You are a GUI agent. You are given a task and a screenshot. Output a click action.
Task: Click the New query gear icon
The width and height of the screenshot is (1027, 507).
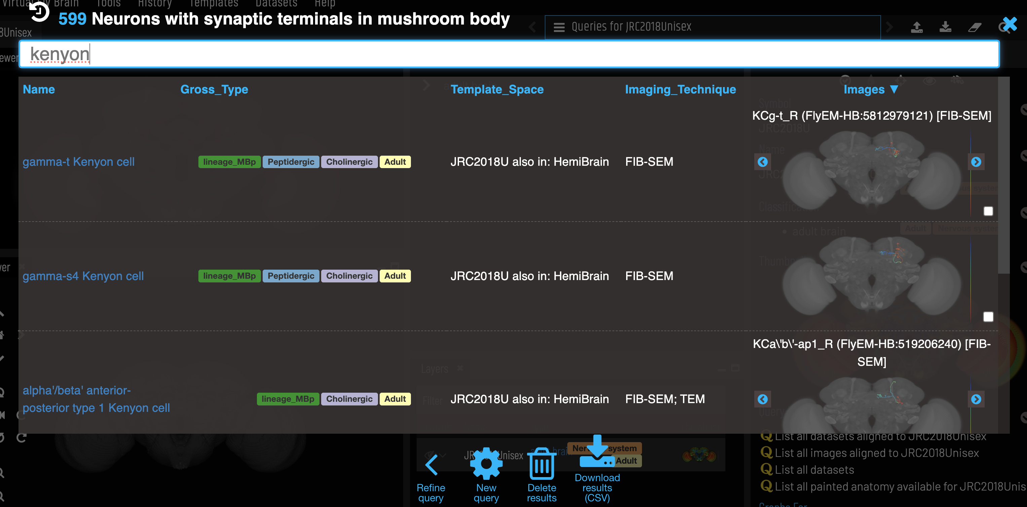486,463
